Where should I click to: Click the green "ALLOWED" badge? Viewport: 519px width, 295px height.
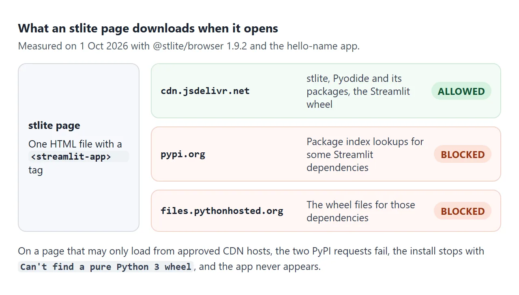point(461,91)
